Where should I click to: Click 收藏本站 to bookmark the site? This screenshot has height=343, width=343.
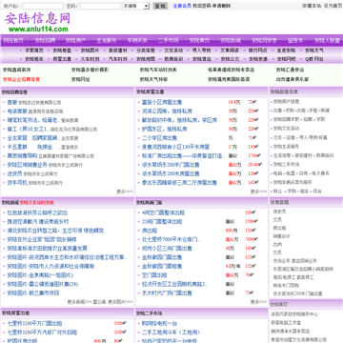(x=312, y=6)
